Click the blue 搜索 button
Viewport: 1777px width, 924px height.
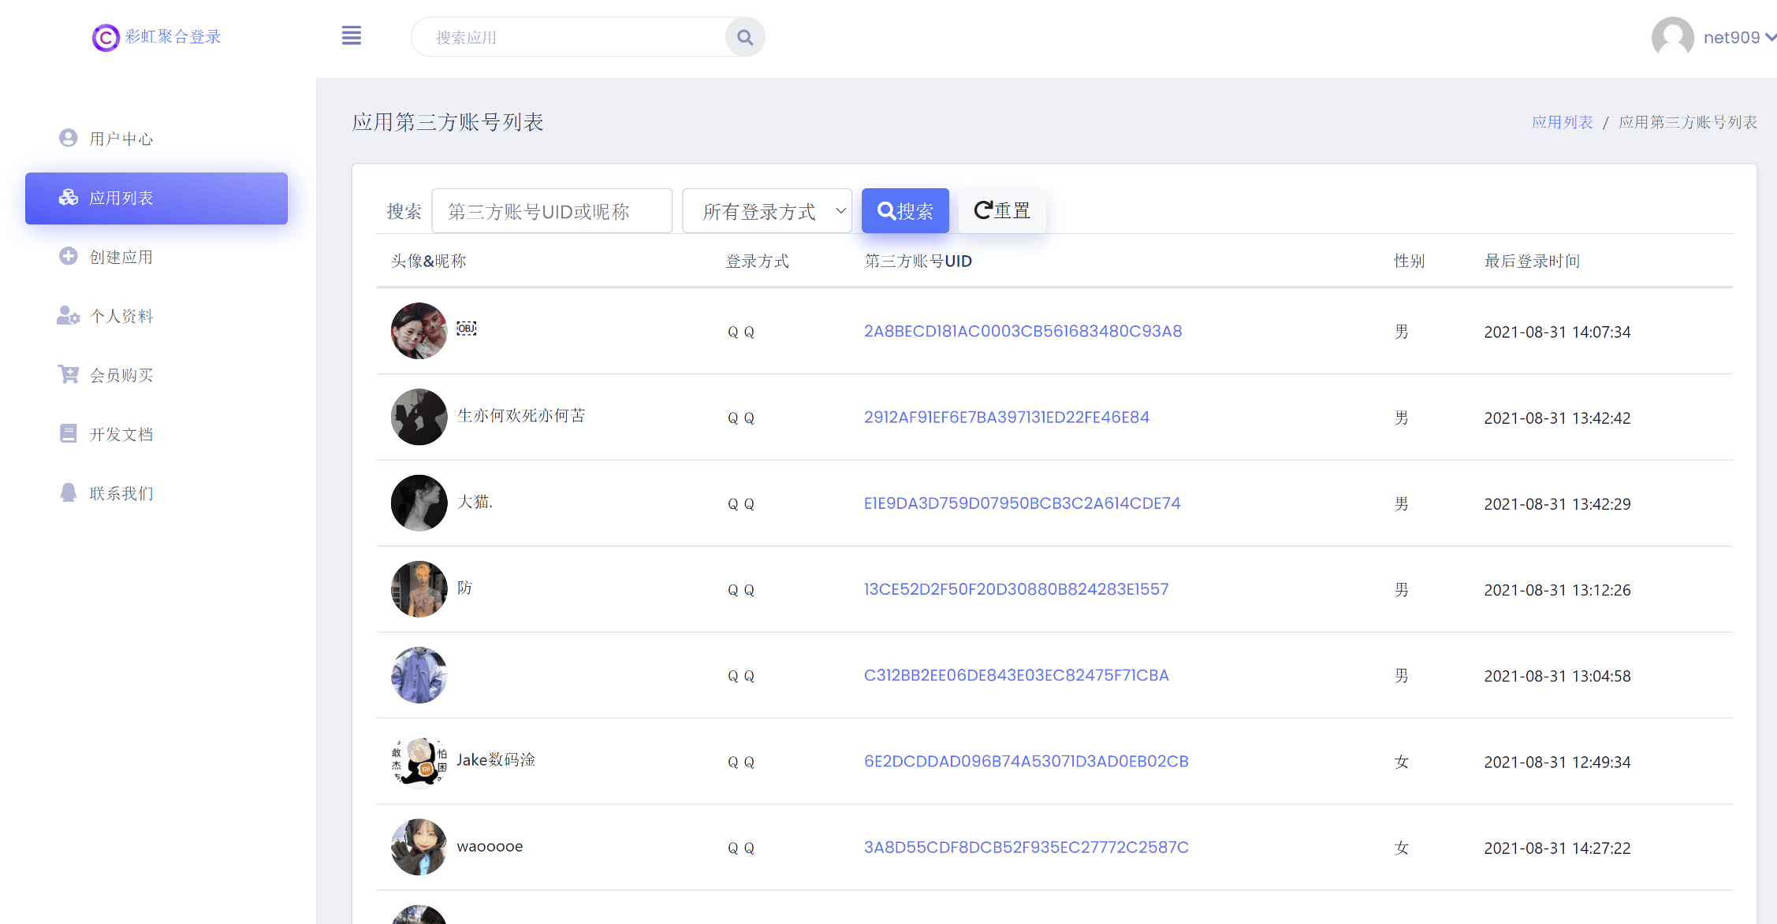(x=905, y=211)
